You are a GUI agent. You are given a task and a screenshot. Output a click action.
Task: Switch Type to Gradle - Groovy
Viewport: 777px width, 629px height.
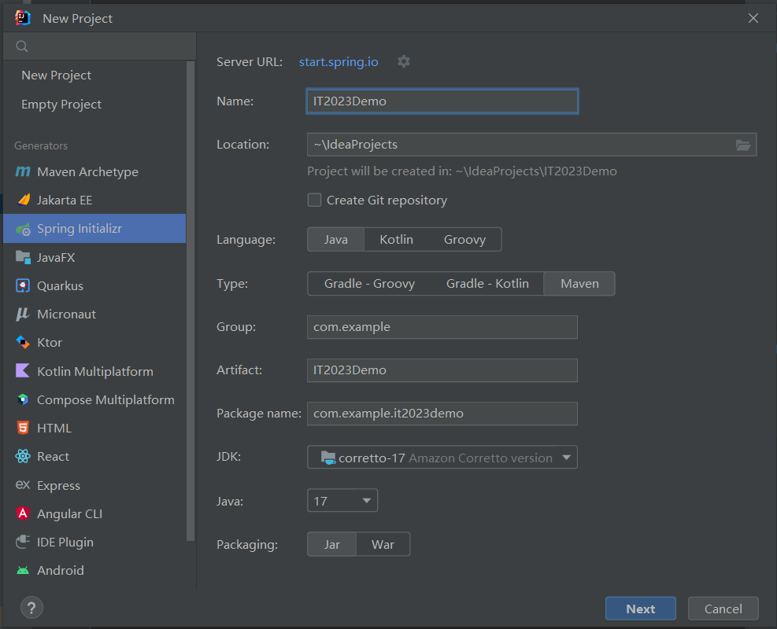[x=369, y=283]
